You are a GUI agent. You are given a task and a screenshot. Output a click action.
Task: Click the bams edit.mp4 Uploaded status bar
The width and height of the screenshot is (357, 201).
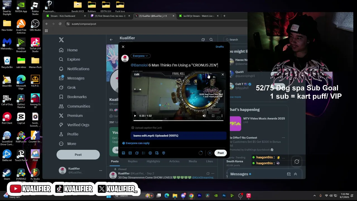[178, 136]
